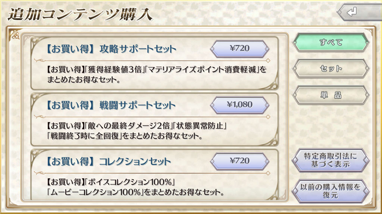Click the diamond divider end under 攻略サポートセット
Image resolution: width=382 pixels, height=214 pixels.
click(268, 60)
